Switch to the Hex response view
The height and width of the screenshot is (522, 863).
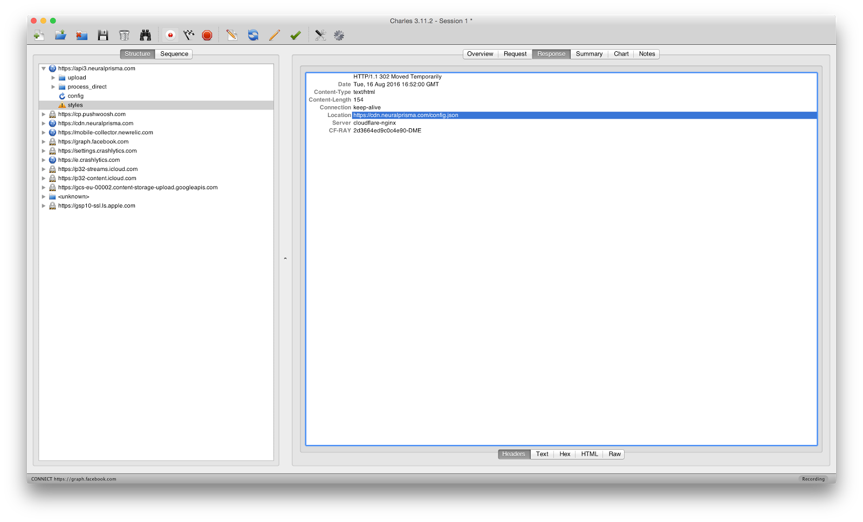pyautogui.click(x=565, y=454)
